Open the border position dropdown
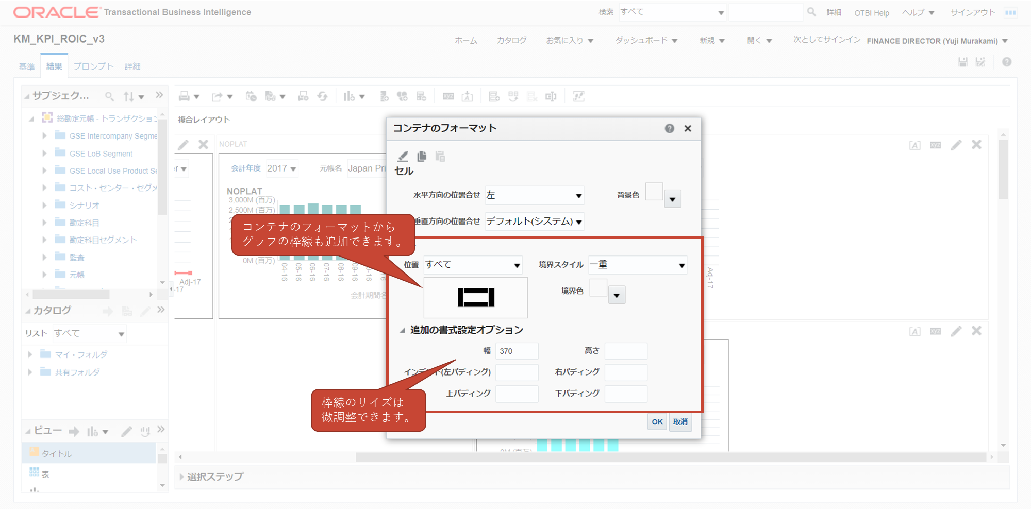Image resolution: width=1031 pixels, height=511 pixels. click(473, 265)
